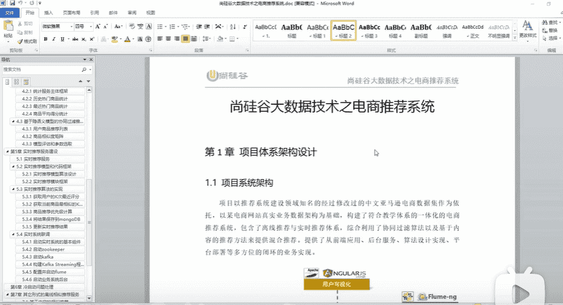The height and width of the screenshot is (305, 563).
Task: Open the font size box (四号)
Action: (x=84, y=26)
